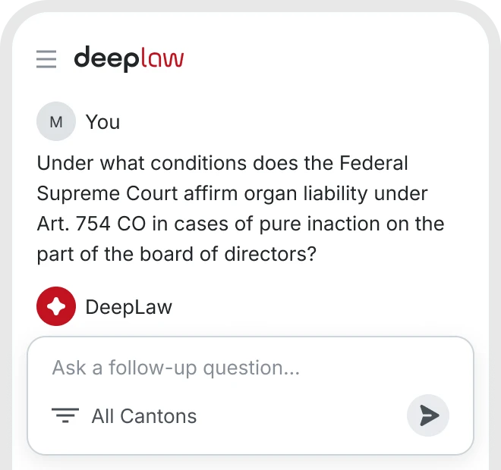This screenshot has width=501, height=470.
Task: Click the "You" sender name
Action: coord(102,122)
